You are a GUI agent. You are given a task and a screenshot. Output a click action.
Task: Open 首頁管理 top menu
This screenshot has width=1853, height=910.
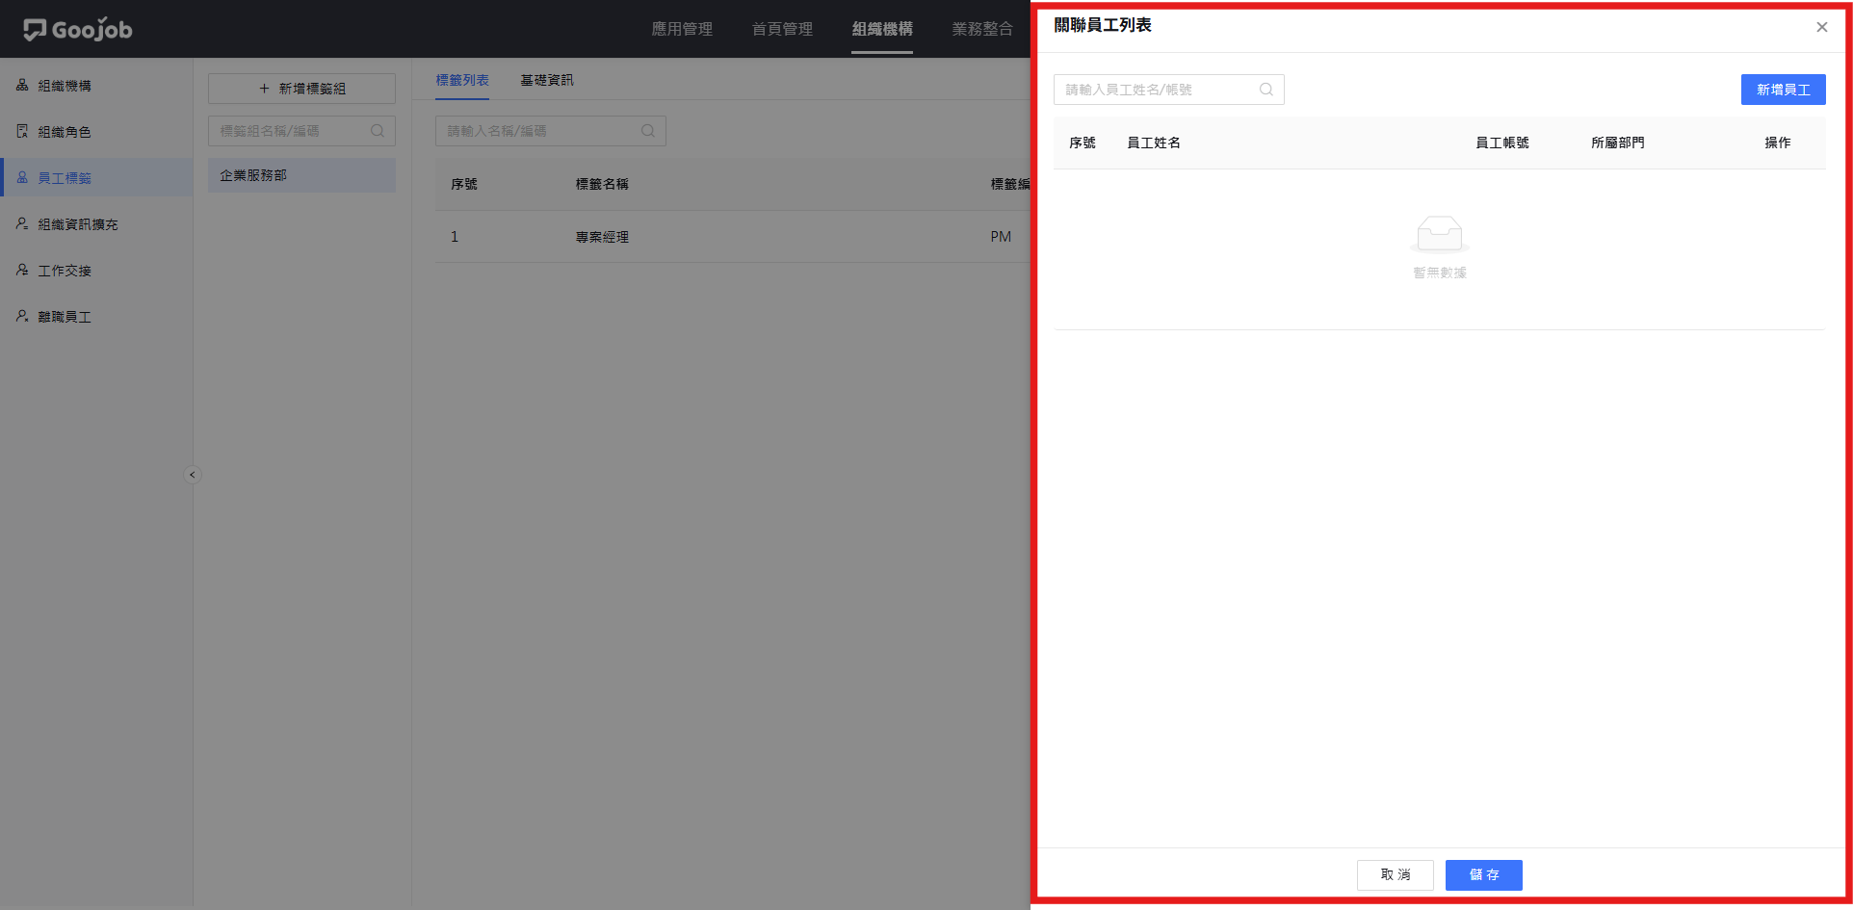(x=782, y=29)
